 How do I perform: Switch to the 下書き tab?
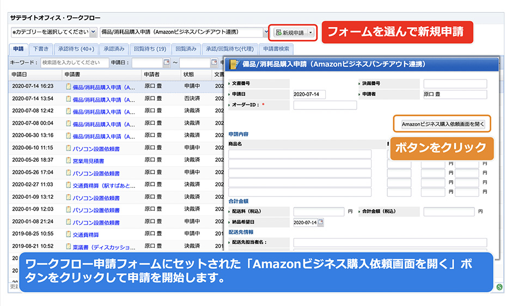(x=41, y=49)
